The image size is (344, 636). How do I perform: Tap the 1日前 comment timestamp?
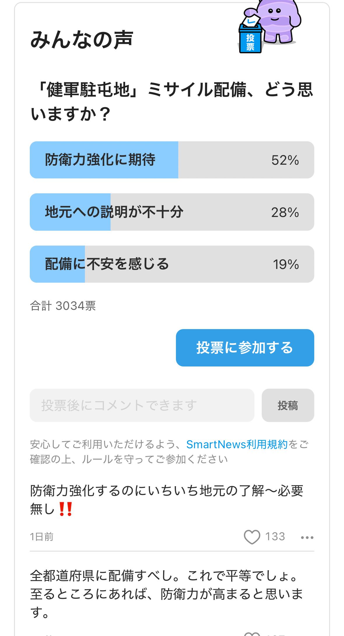42,537
